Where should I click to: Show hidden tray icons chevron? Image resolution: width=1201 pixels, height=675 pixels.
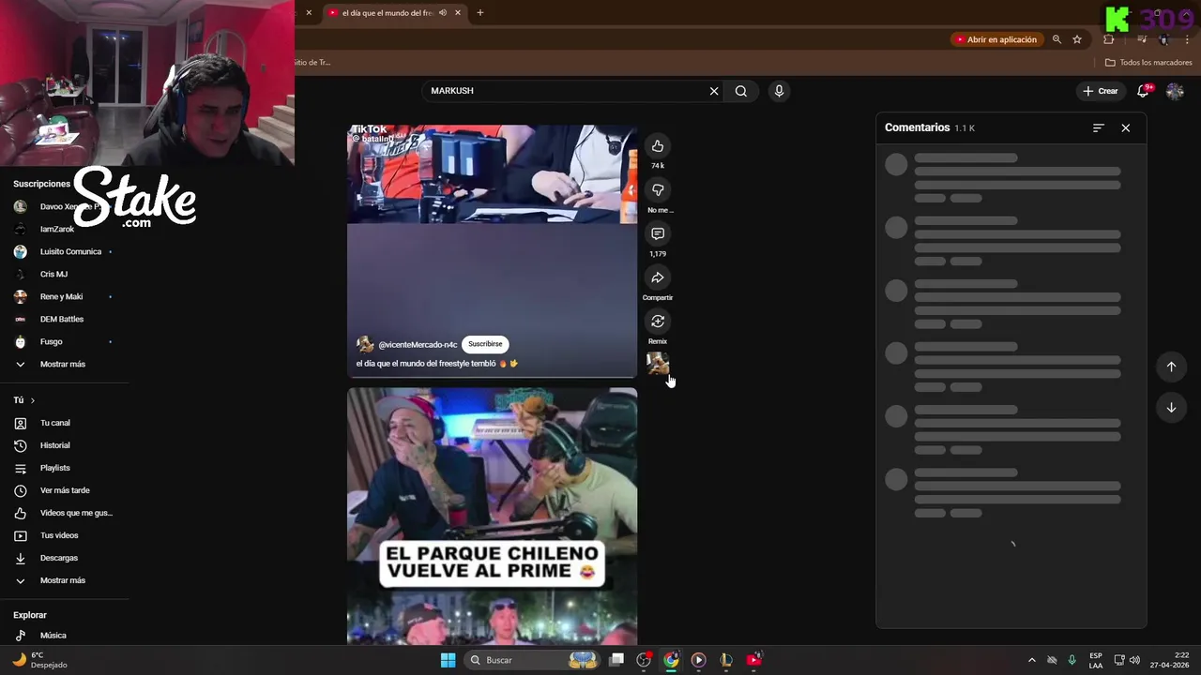1032,660
